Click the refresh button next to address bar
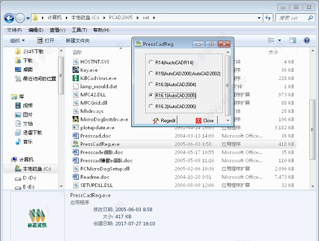The height and width of the screenshot is (241, 319). pos(268,18)
